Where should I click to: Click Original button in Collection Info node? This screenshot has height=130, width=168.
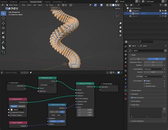point(14,106)
